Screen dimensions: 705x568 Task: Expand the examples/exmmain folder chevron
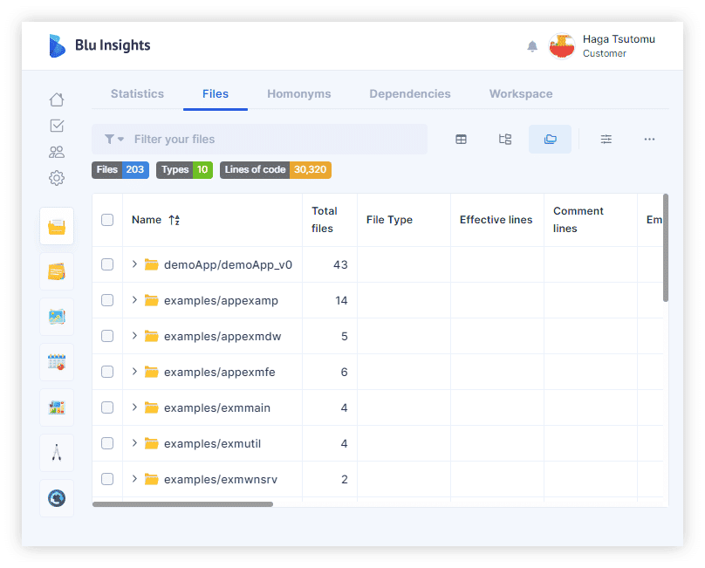point(134,407)
